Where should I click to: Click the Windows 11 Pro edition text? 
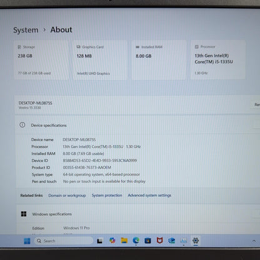click(x=76, y=228)
